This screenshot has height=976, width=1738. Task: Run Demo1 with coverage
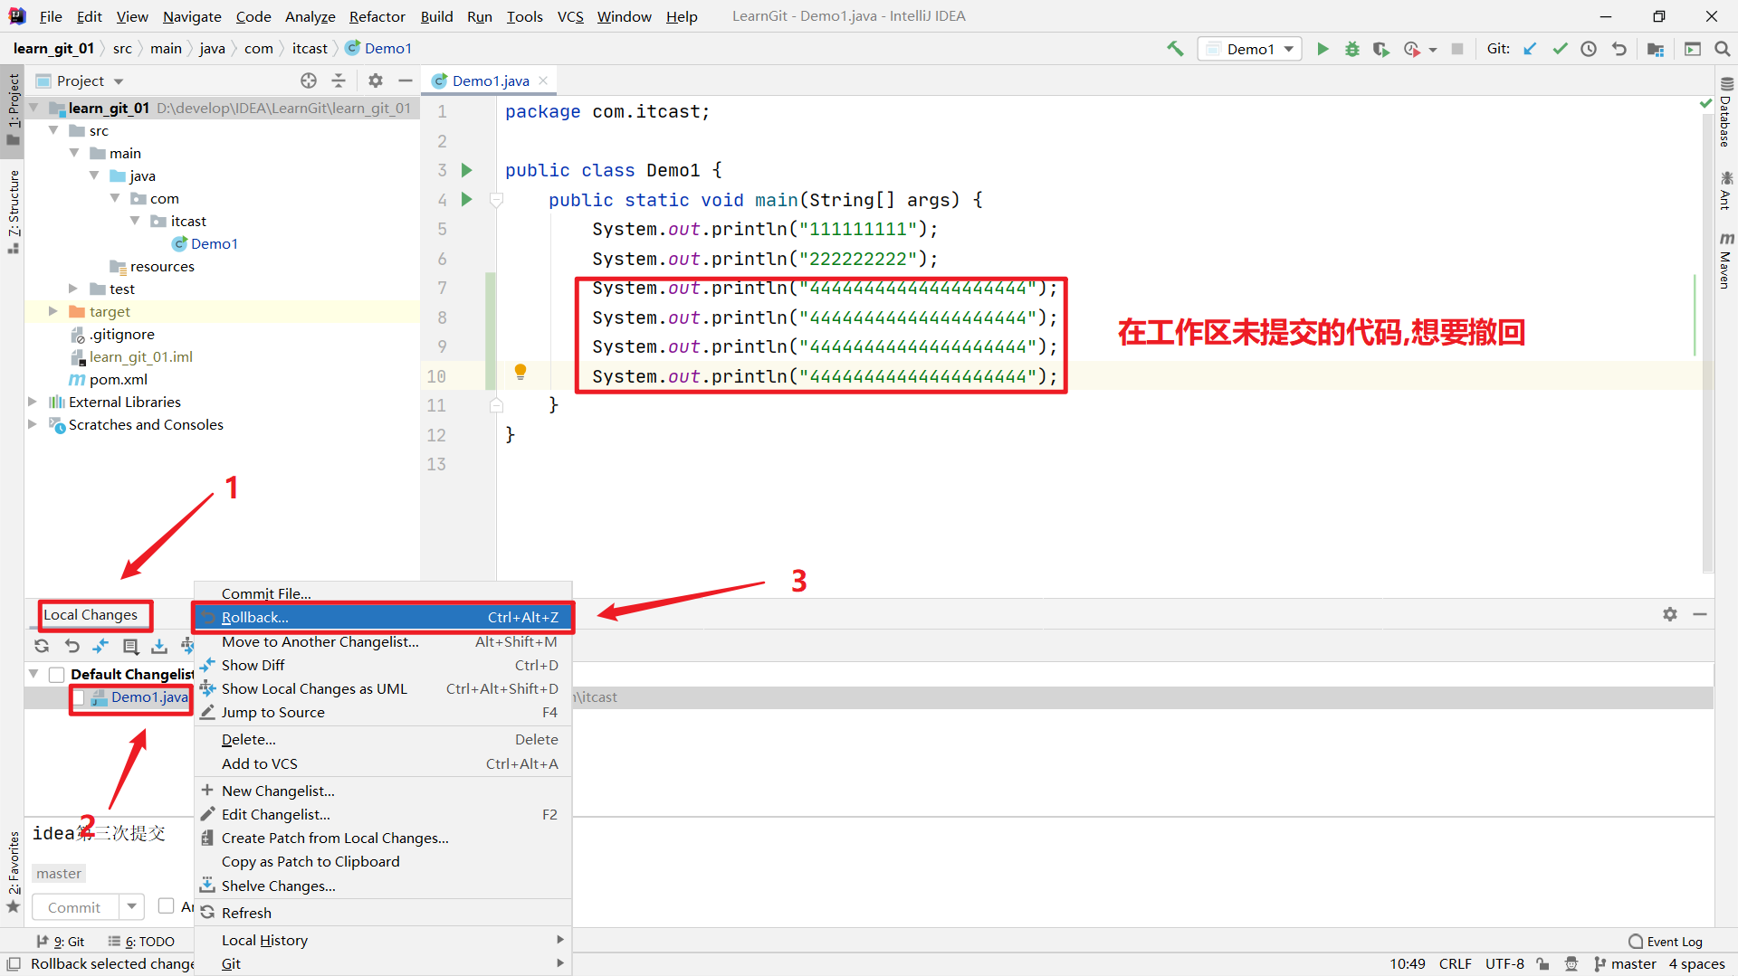[1380, 49]
